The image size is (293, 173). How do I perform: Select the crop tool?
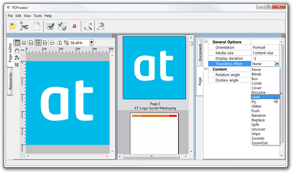coord(17,65)
